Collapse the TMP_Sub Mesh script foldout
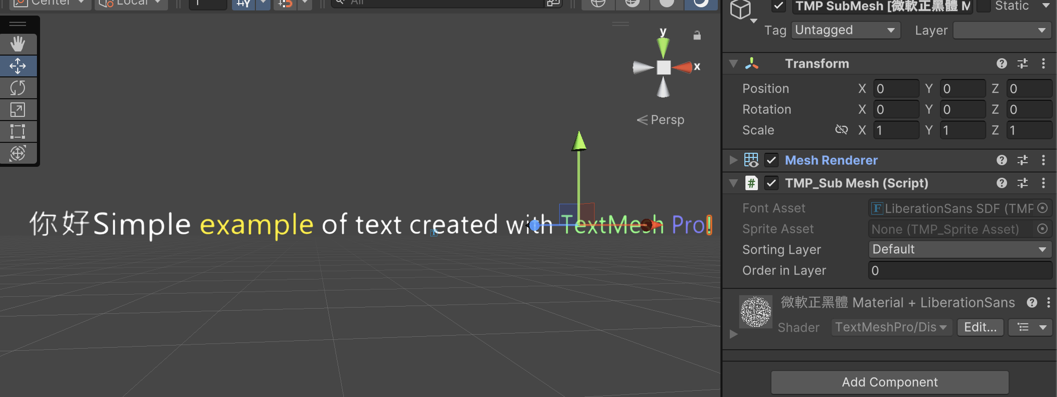1057x397 pixels. [x=733, y=183]
